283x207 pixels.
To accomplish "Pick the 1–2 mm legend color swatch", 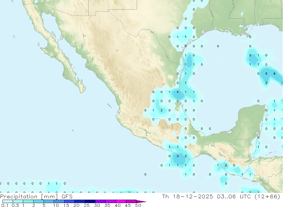I will point(28,201).
